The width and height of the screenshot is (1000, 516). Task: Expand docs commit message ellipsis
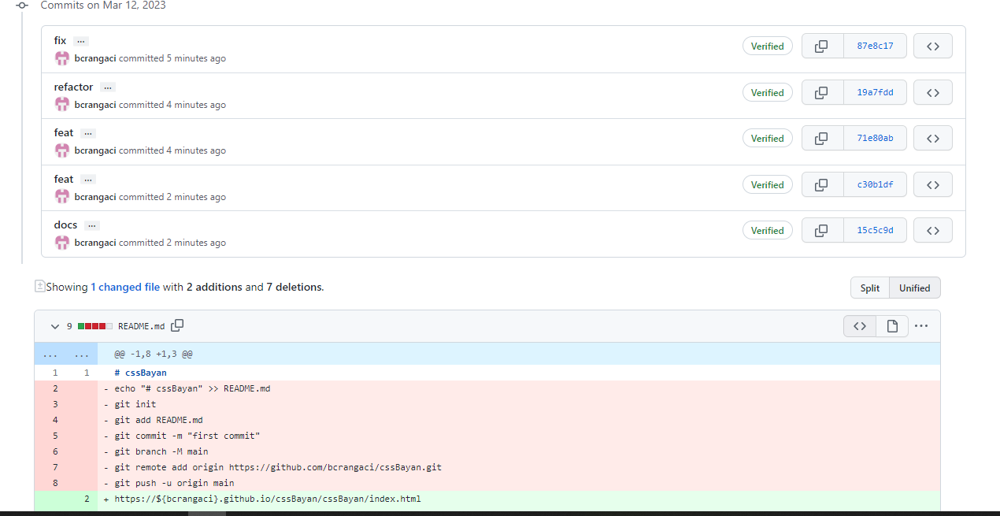(92, 225)
